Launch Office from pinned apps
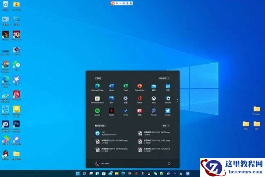The image size is (265, 177). pyautogui.click(x=140, y=100)
